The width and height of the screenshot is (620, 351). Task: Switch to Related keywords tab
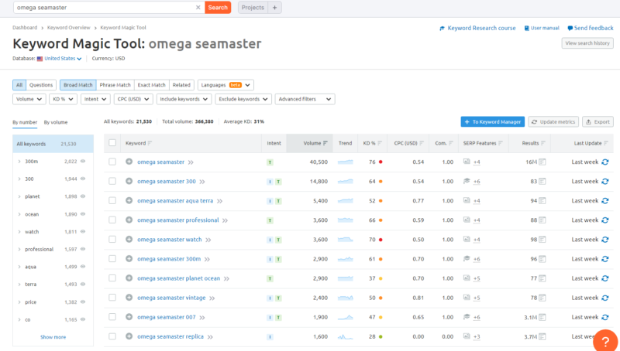coord(181,85)
